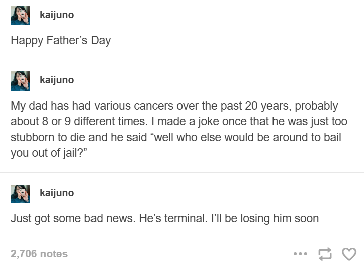Open kaijuno's username on the bad news reblog
364x264 pixels.
coord(57,193)
